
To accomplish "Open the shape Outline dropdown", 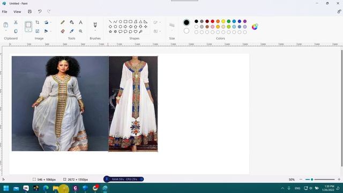I will [157, 23].
